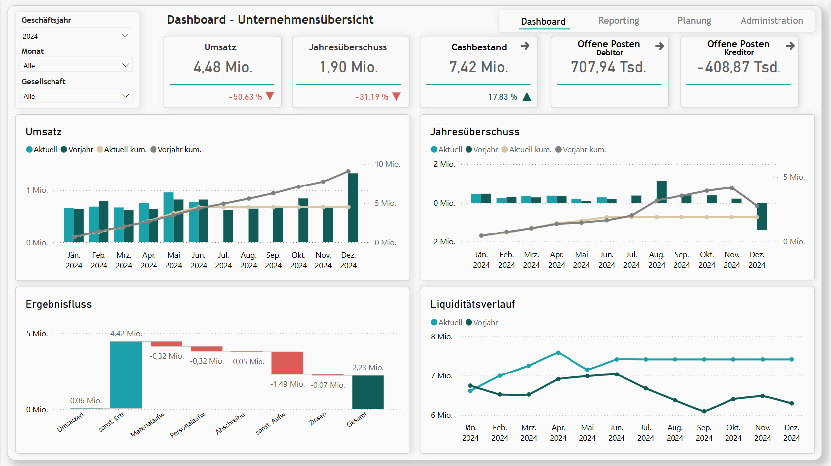The image size is (831, 466).
Task: Click the arrow icon on Cashbestand card
Action: tap(525, 46)
